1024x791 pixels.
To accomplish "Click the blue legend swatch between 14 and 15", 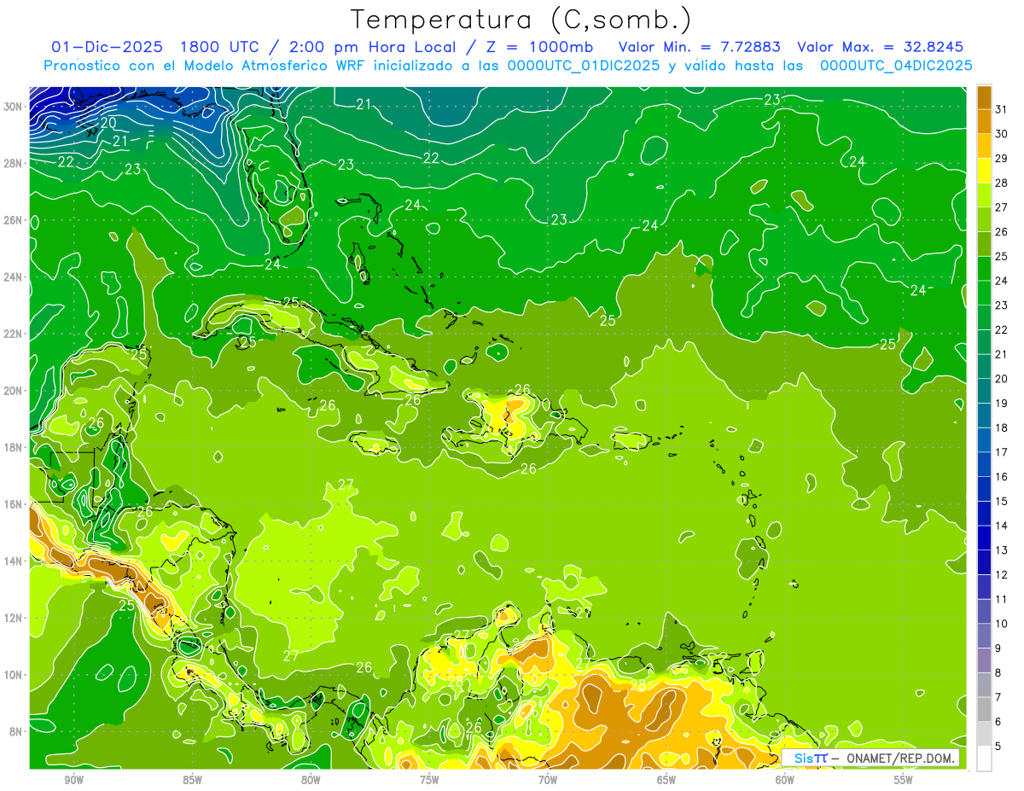I will pyautogui.click(x=984, y=514).
